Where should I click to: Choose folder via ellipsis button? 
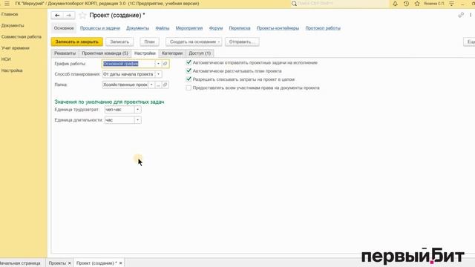(x=158, y=85)
